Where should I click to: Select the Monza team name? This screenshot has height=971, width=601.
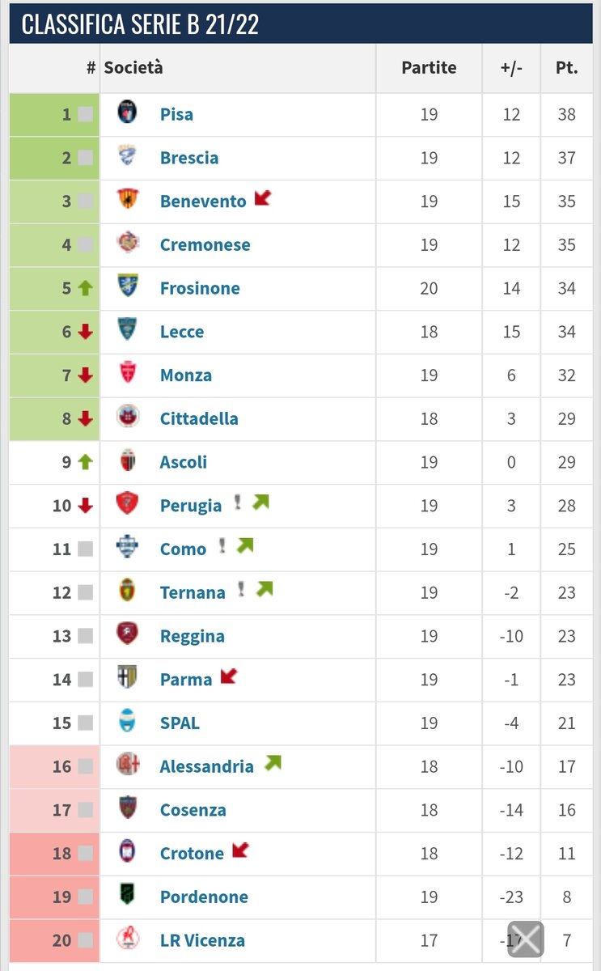[x=186, y=375]
